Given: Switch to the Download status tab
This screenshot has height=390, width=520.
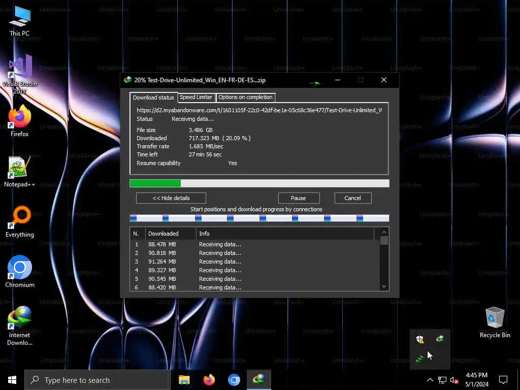Looking at the screenshot, I should pyautogui.click(x=153, y=97).
